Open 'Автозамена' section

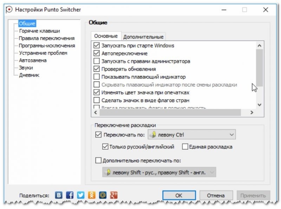coord(33,60)
